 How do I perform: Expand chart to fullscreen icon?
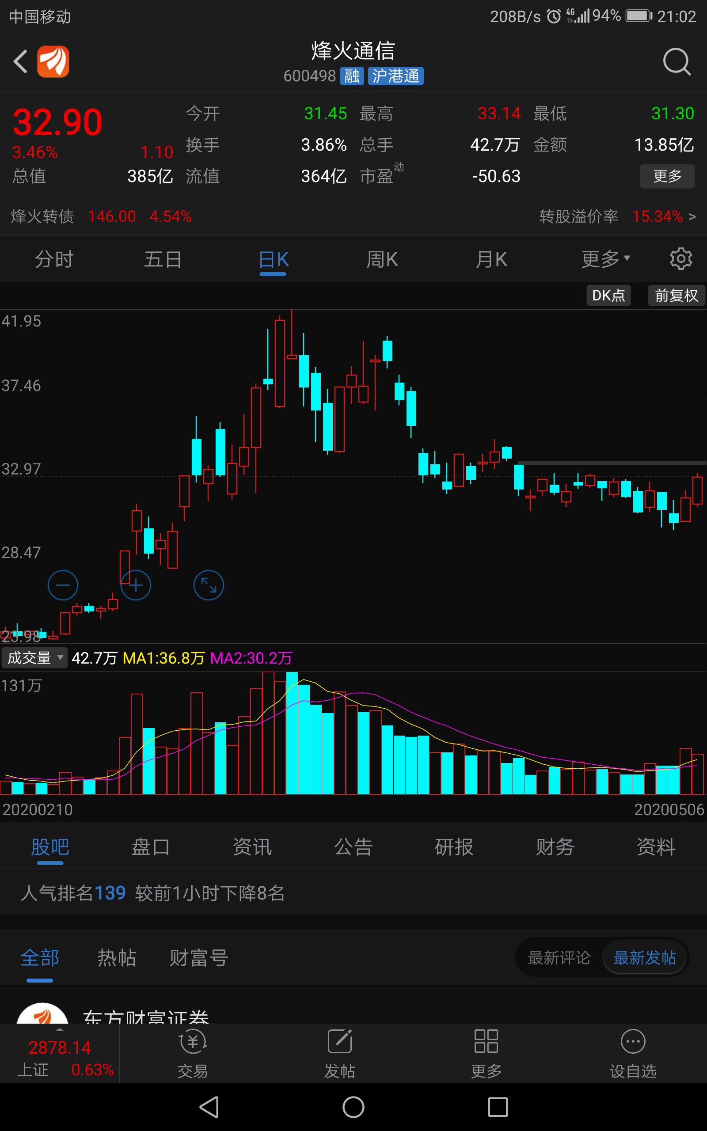click(209, 585)
